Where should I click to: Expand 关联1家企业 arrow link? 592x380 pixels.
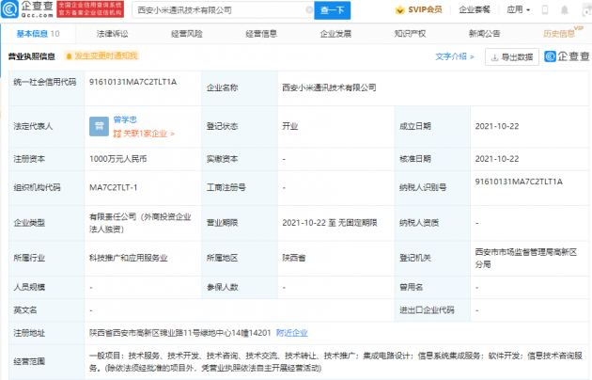point(144,134)
